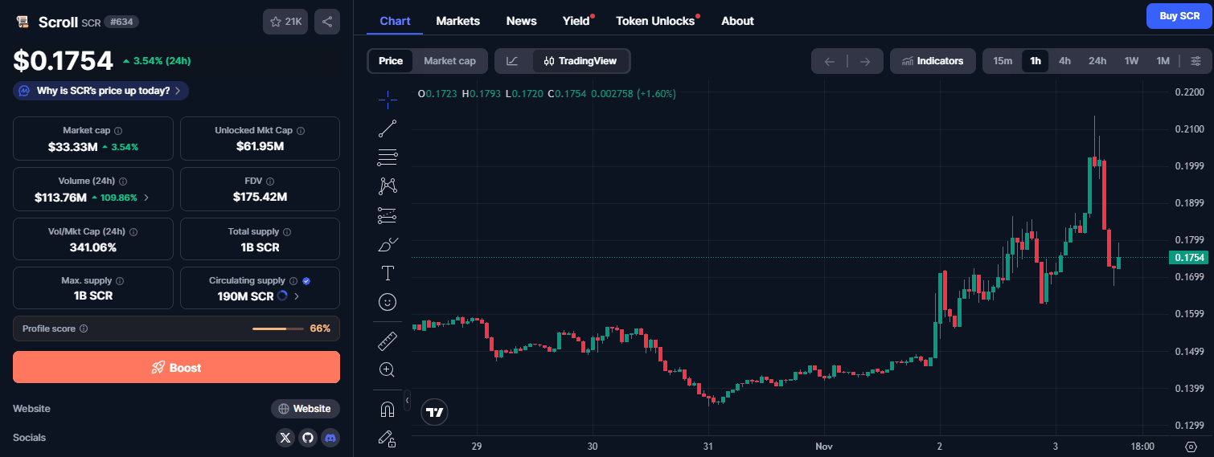Toggle lock all drawings
The image size is (1214, 457).
(x=388, y=438)
